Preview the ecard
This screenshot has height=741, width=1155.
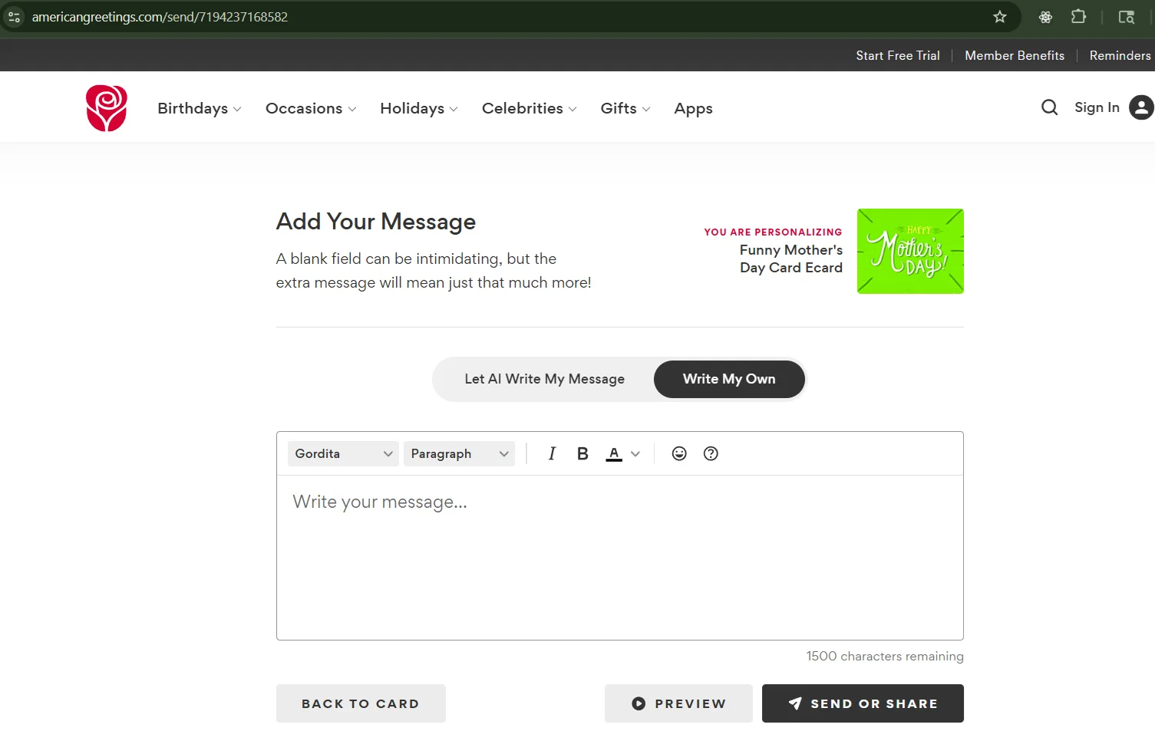(678, 703)
